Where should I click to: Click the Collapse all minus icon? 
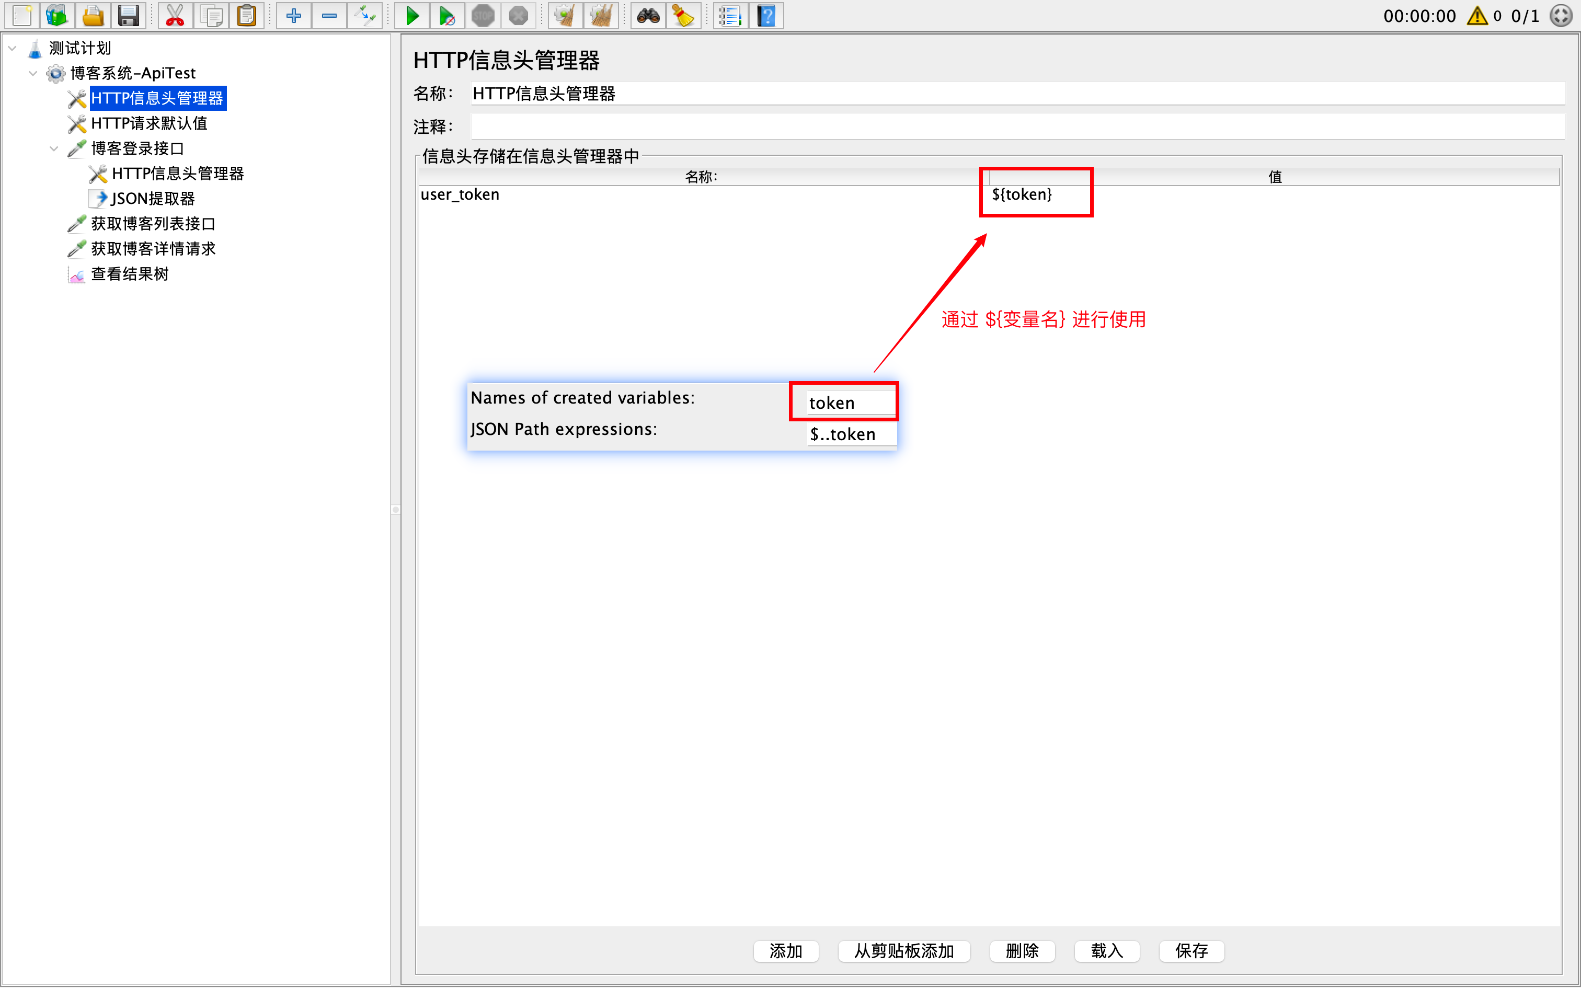329,16
